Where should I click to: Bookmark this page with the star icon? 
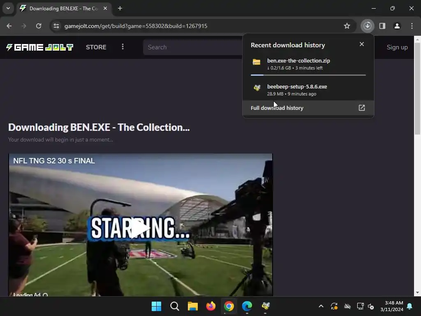(x=347, y=26)
